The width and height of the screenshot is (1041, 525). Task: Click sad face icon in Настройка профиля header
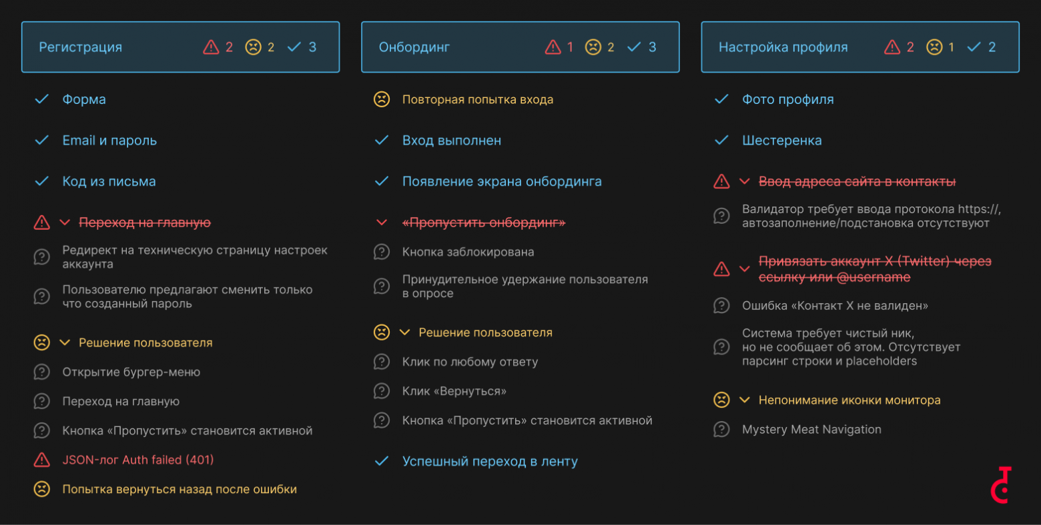[934, 47]
